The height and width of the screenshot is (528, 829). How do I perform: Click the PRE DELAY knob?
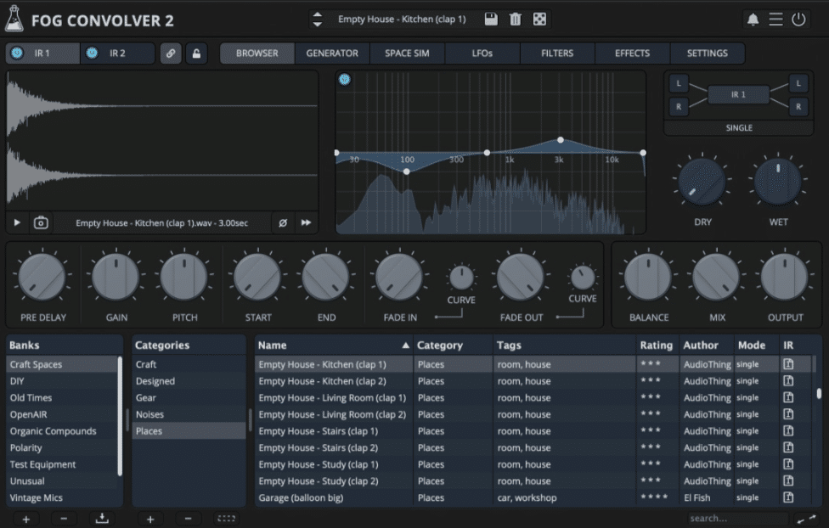pos(42,278)
